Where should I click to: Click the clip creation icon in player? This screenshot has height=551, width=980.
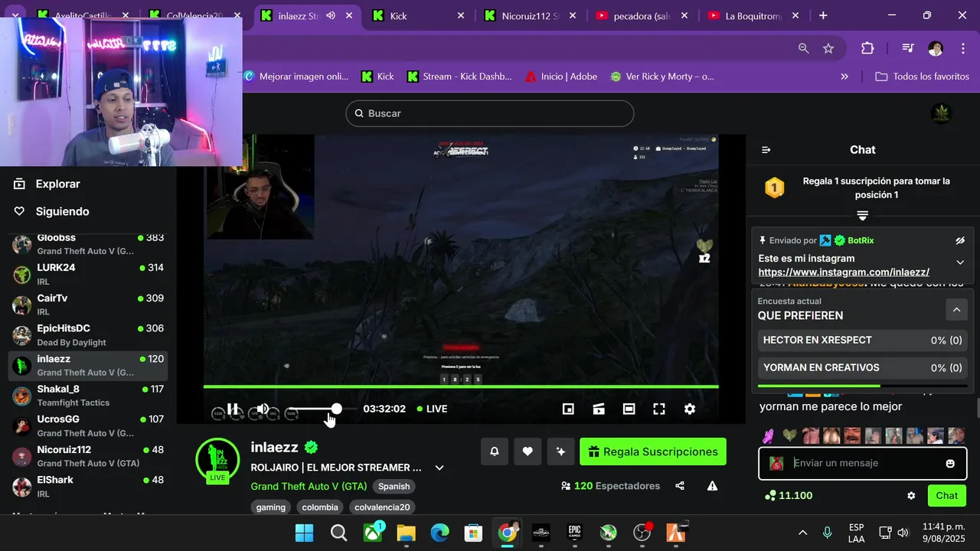pos(599,409)
